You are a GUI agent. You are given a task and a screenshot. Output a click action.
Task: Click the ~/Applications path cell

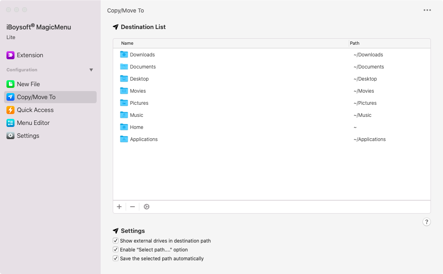point(370,139)
